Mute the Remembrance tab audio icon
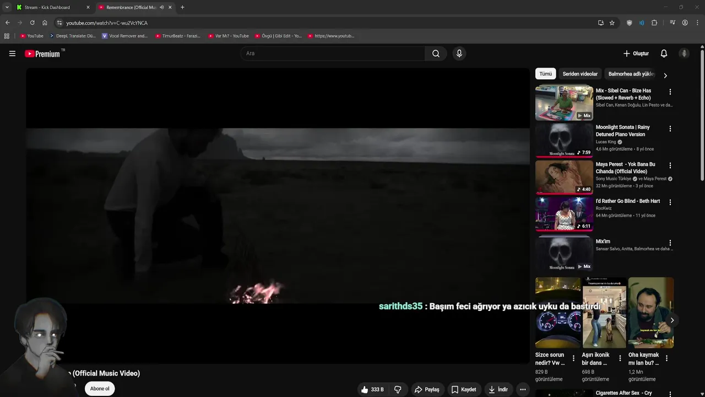The height and width of the screenshot is (397, 705). point(161,7)
